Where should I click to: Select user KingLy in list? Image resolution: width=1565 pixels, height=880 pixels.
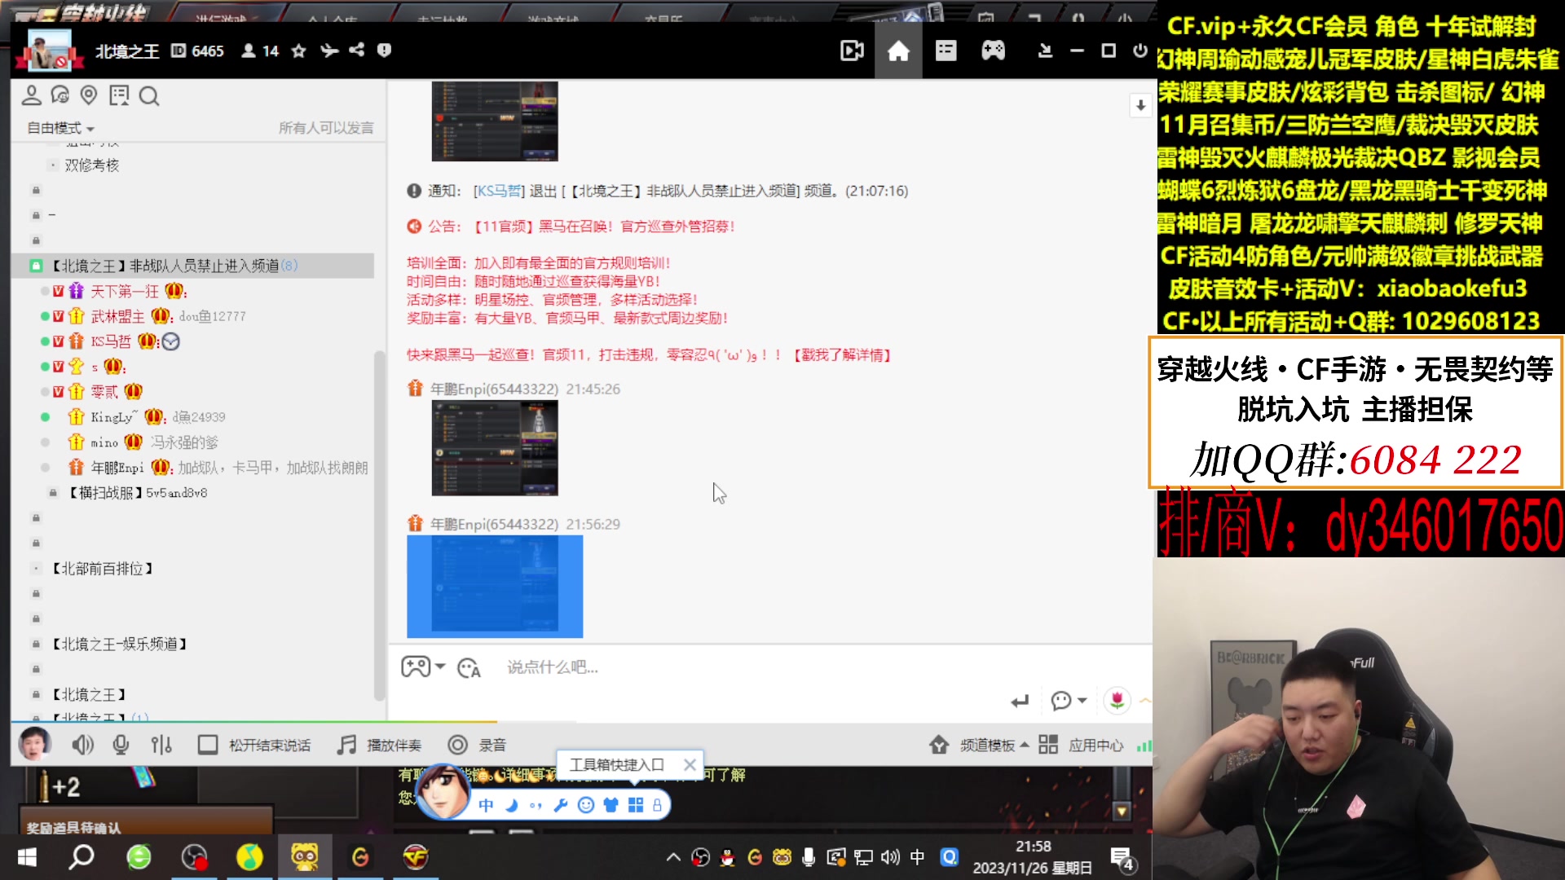pos(114,417)
